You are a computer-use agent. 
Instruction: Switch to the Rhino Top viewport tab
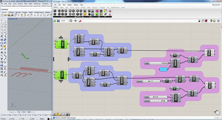tap(19, 112)
